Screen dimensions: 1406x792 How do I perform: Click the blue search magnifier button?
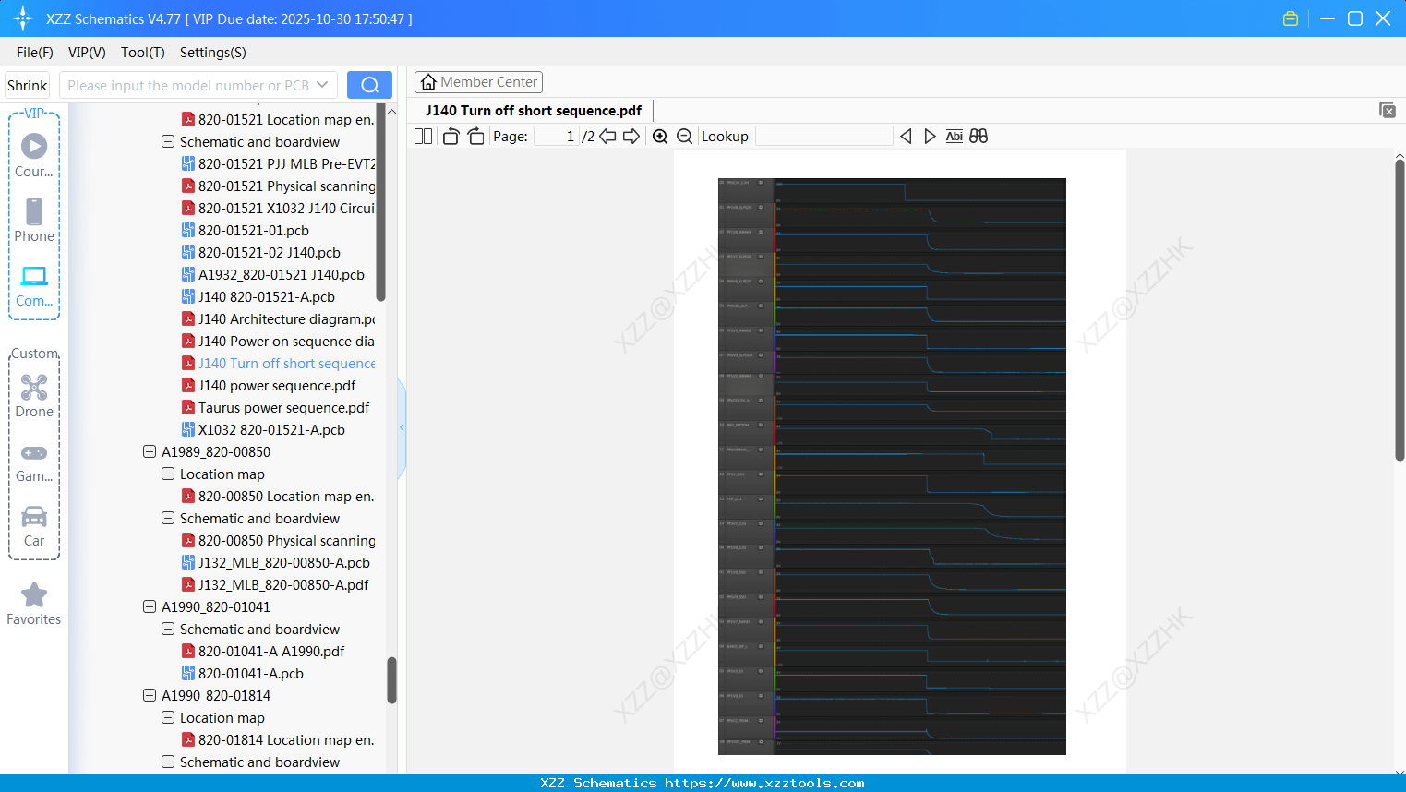pos(369,85)
